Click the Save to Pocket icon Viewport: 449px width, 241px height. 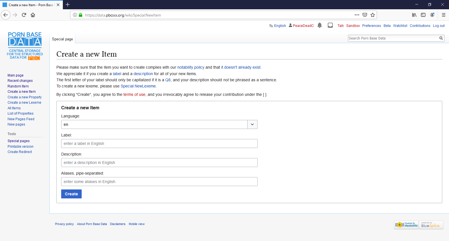[365, 15]
